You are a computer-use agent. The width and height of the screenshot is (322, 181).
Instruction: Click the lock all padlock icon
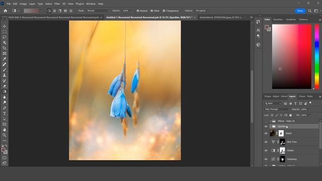[x=291, y=115]
